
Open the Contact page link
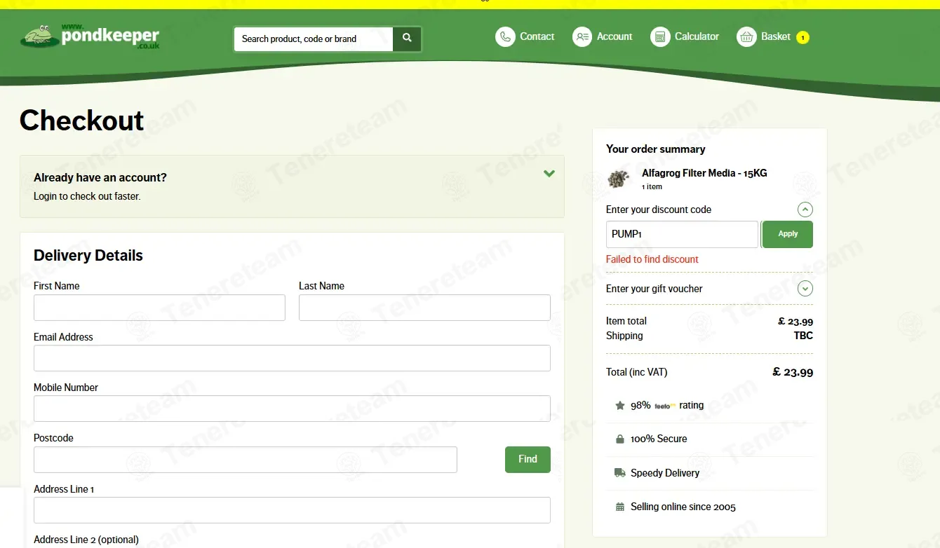click(537, 36)
